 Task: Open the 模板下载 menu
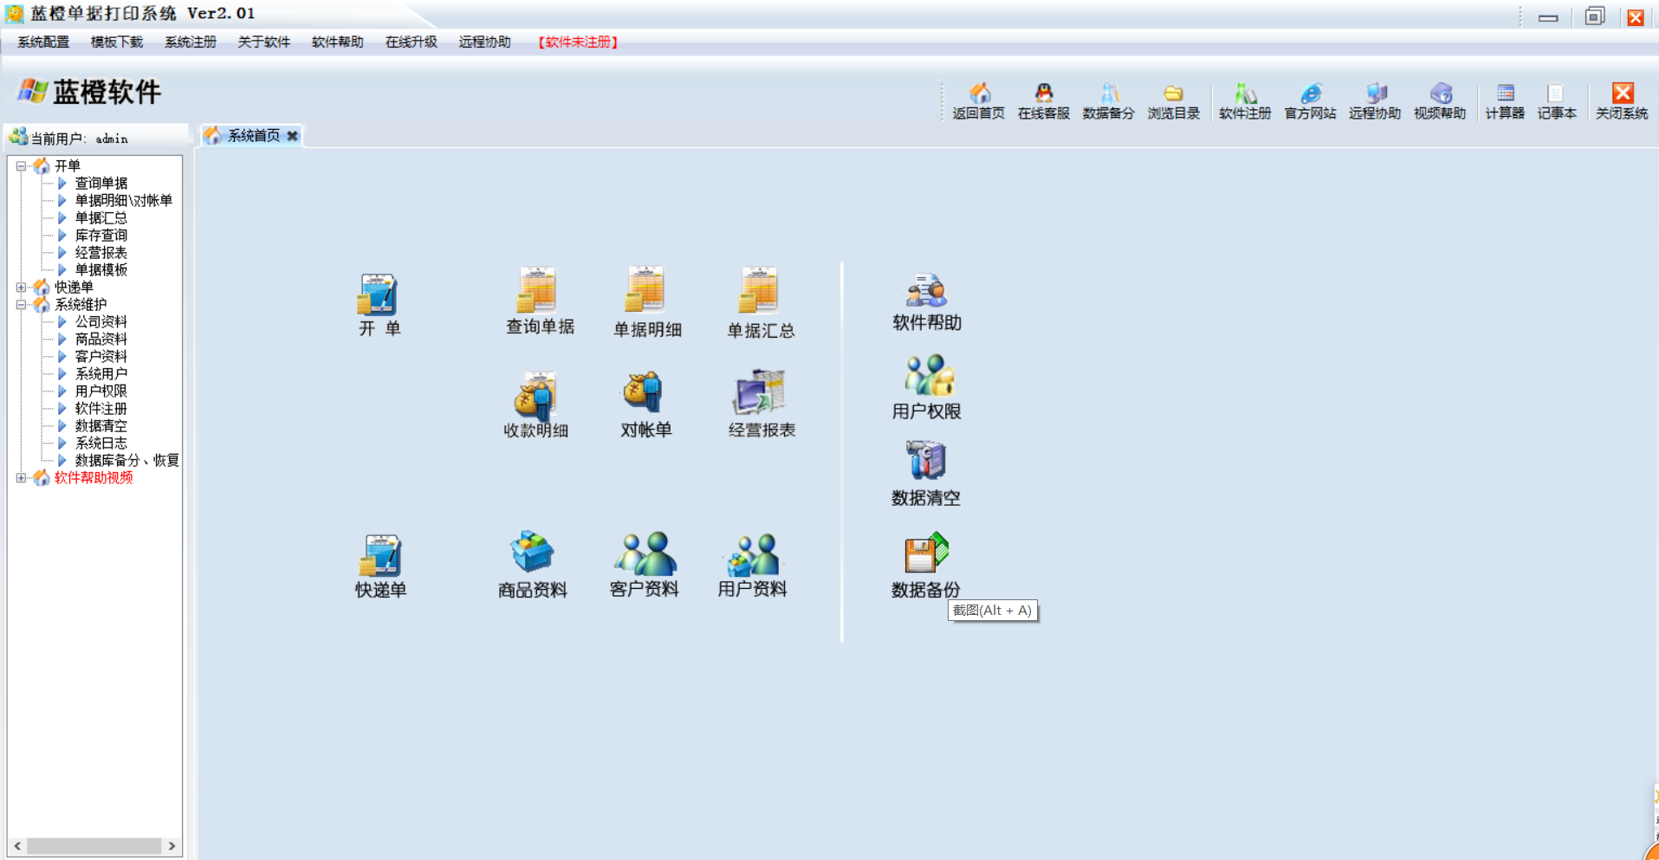tap(117, 42)
